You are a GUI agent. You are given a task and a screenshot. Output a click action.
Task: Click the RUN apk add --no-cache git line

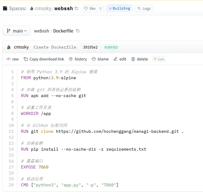click(x=53, y=96)
